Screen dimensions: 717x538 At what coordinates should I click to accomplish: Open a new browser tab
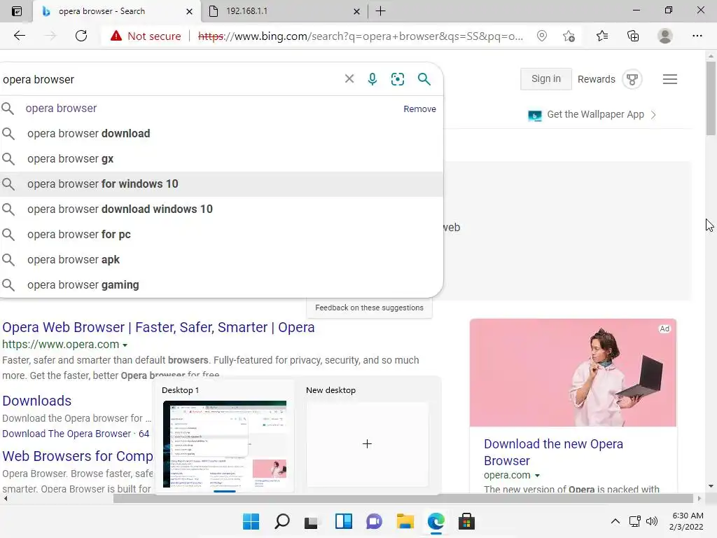point(380,11)
